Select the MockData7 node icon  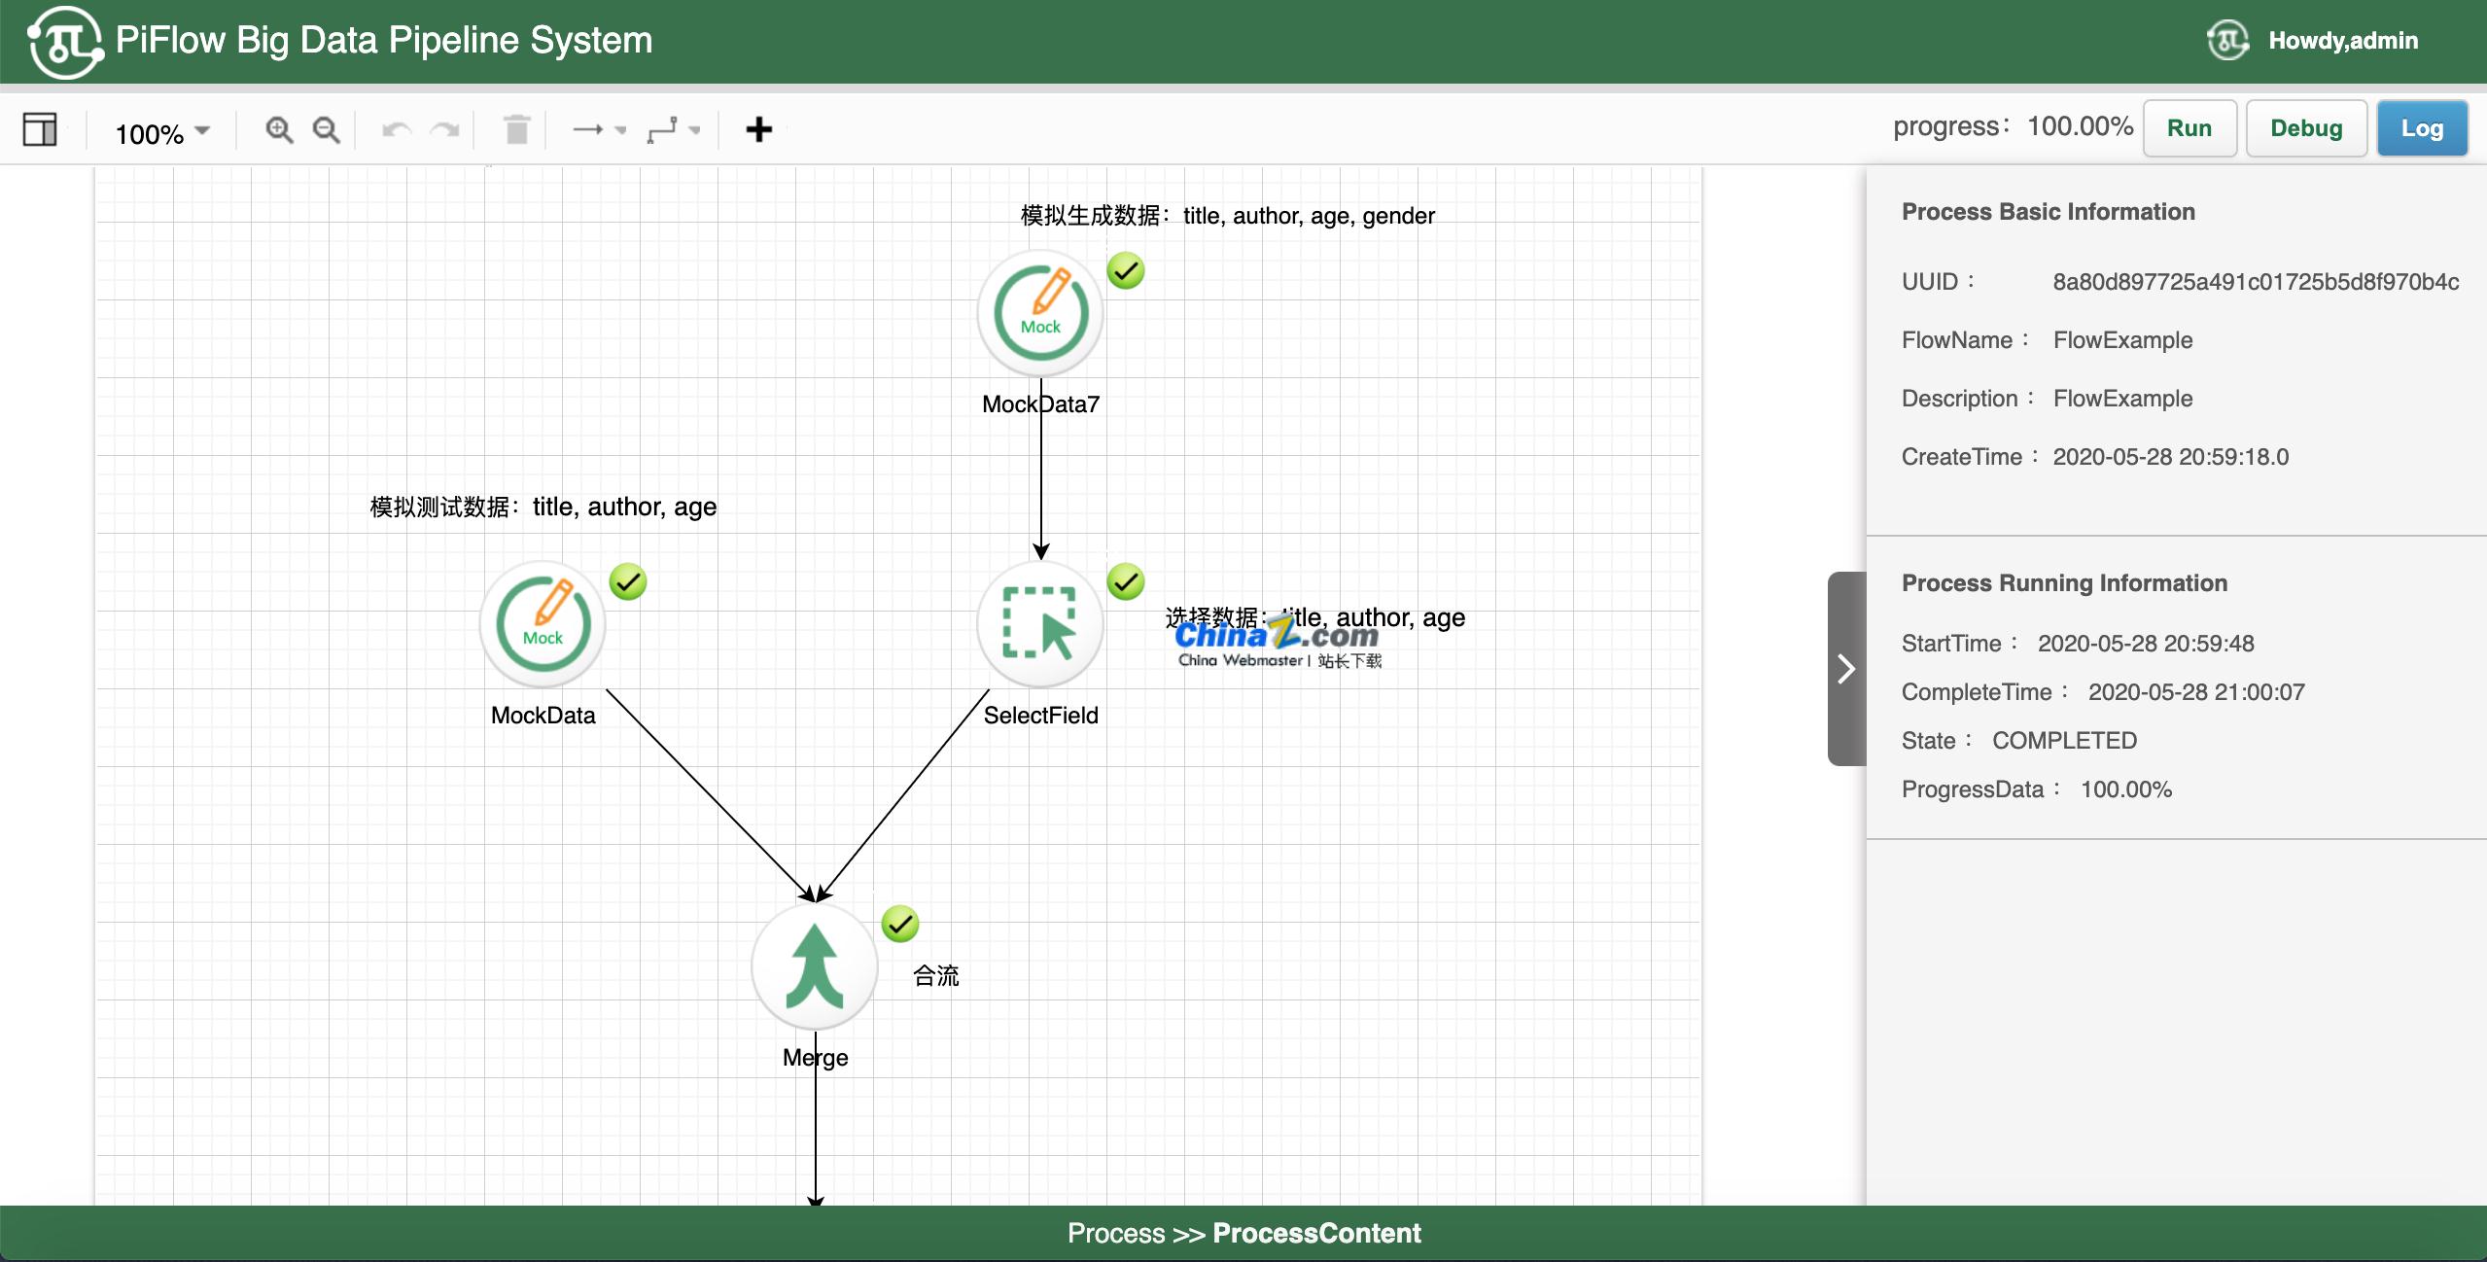[x=1040, y=313]
